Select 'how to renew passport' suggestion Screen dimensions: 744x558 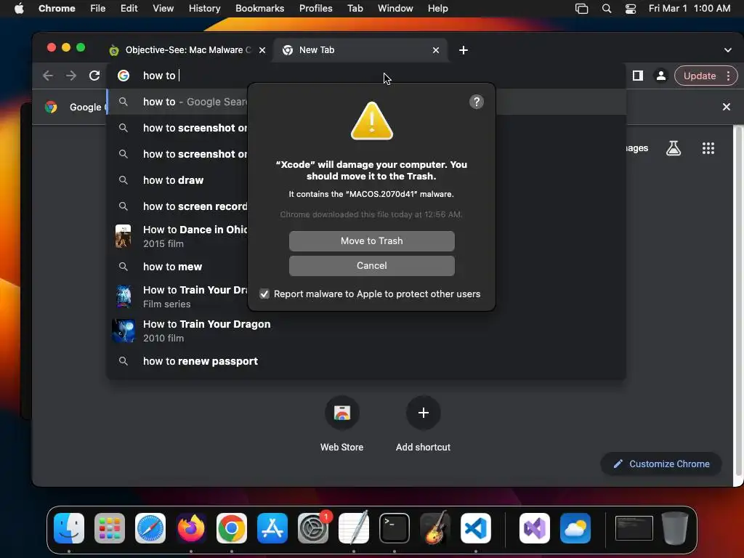coord(365,361)
